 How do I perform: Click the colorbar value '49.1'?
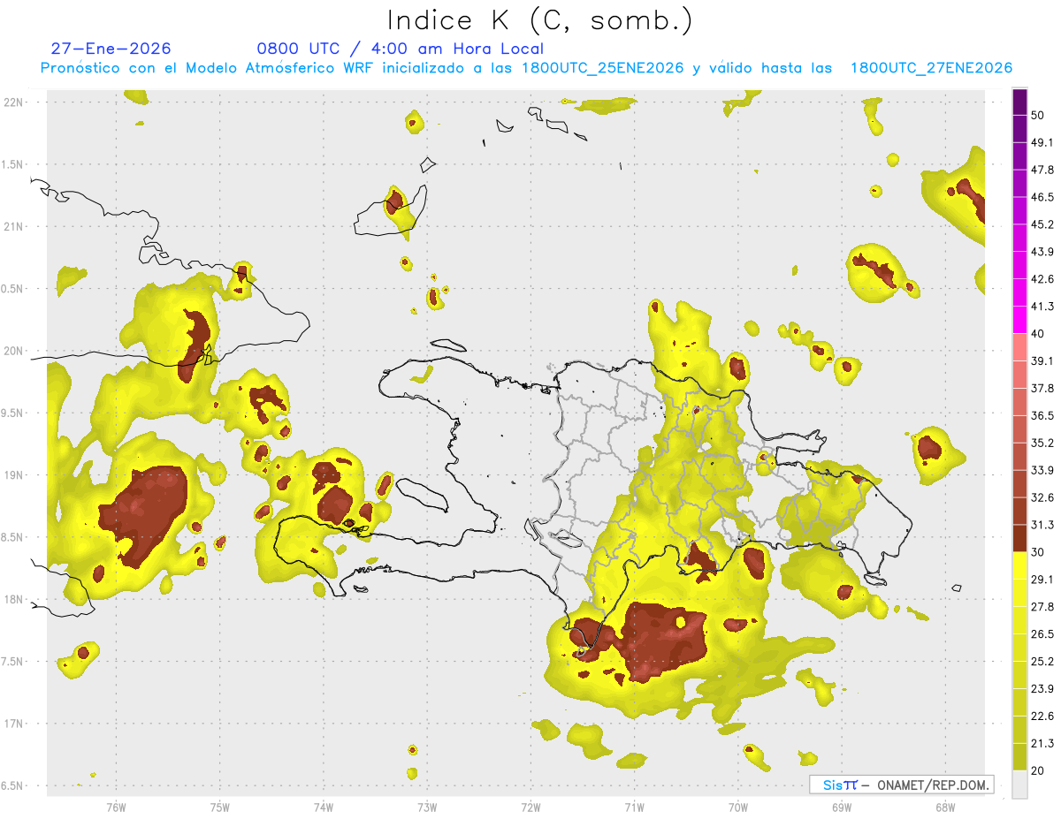pos(1042,142)
